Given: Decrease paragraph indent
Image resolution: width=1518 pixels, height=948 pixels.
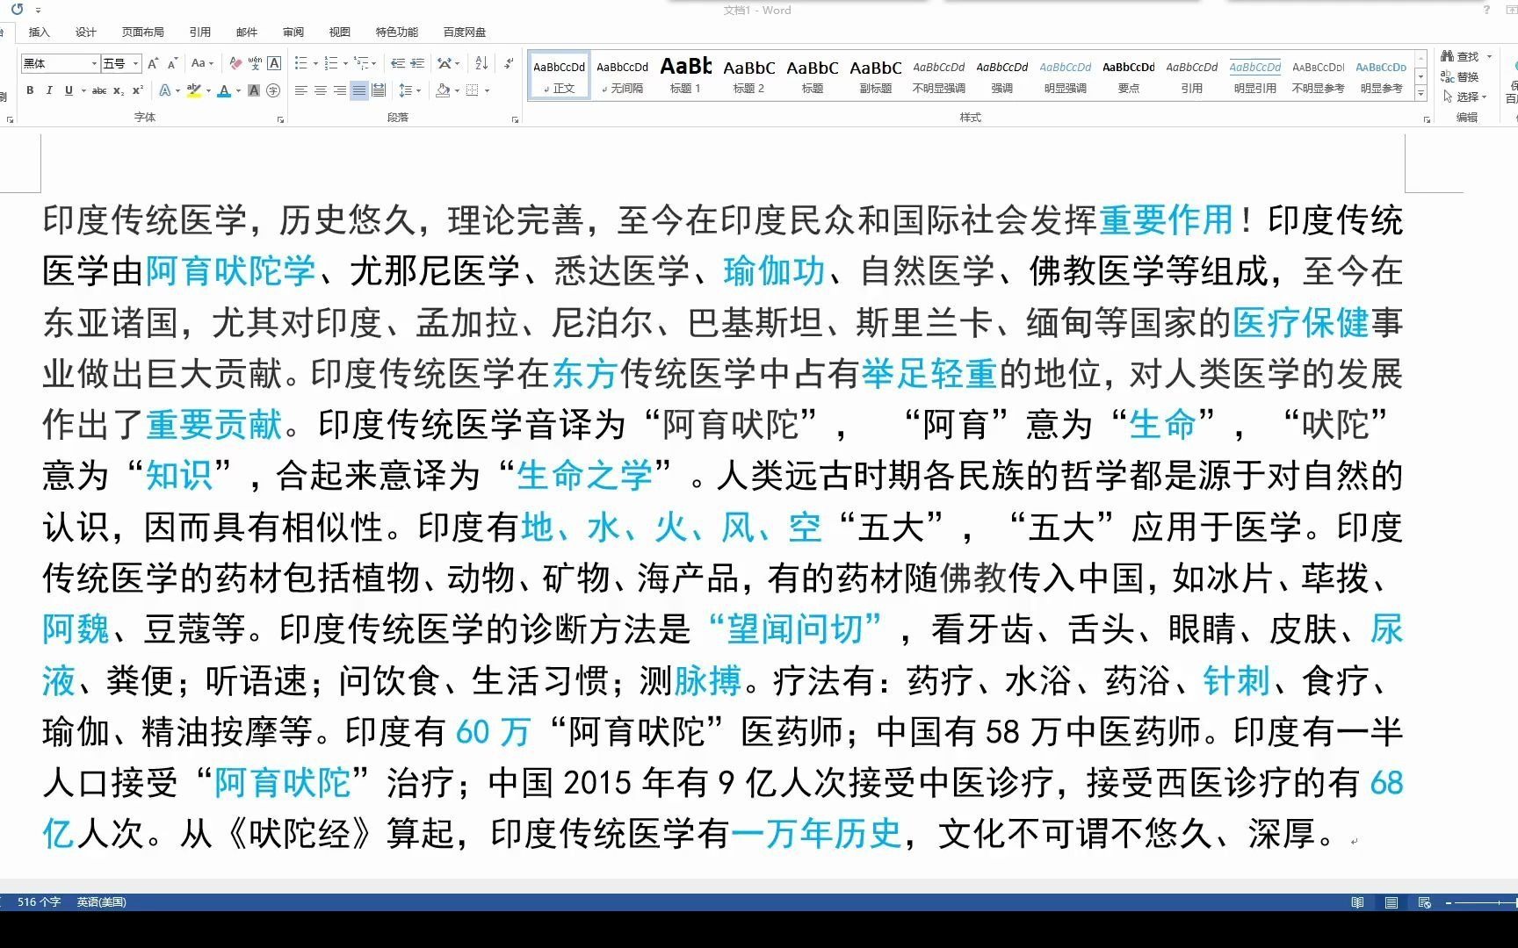Looking at the screenshot, I should [x=398, y=63].
